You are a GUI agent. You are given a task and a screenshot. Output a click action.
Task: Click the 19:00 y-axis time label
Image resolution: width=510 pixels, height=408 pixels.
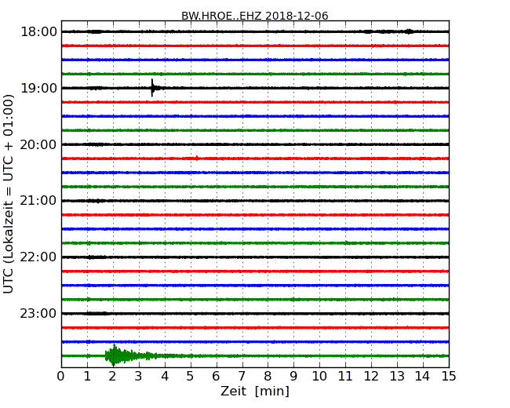[x=38, y=88]
